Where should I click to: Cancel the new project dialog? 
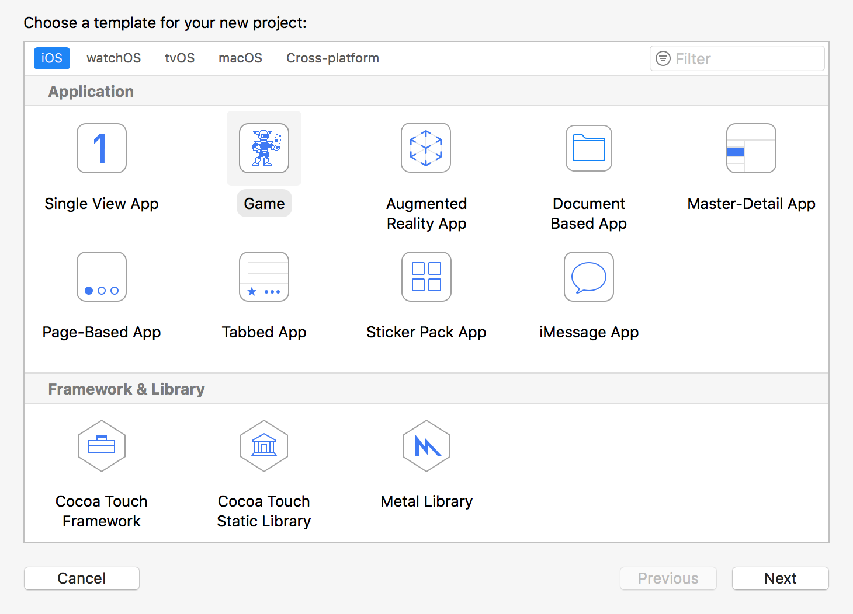click(81, 578)
